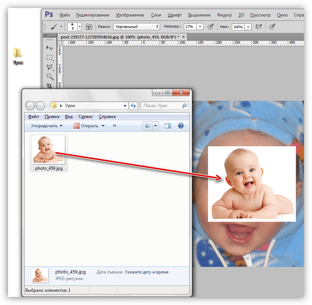Expand the opacity 27% slider dropdown
Viewport: 312px width, 305px height.
pos(200,27)
